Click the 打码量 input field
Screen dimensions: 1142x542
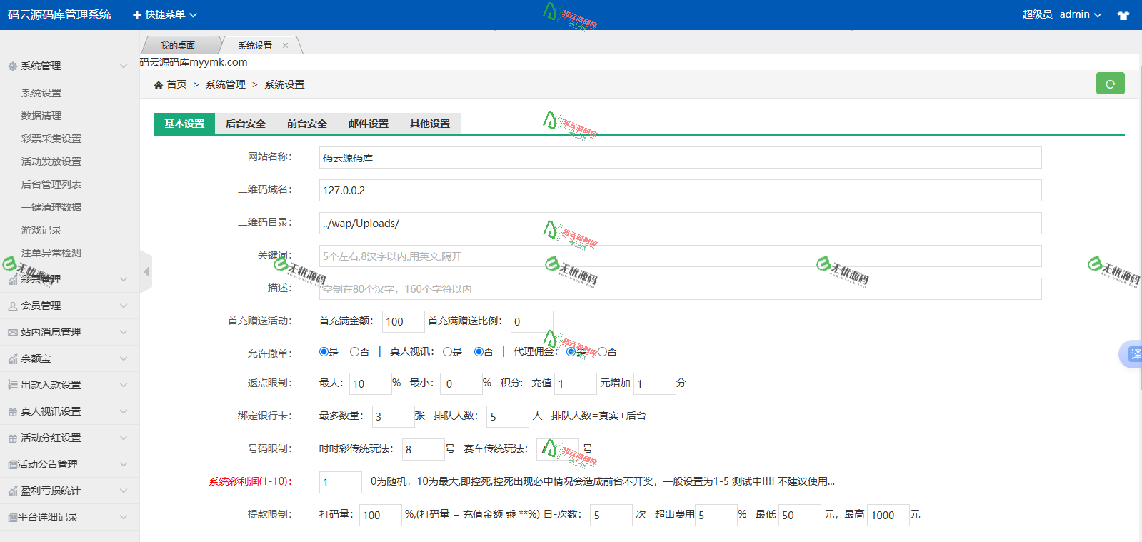(x=381, y=515)
